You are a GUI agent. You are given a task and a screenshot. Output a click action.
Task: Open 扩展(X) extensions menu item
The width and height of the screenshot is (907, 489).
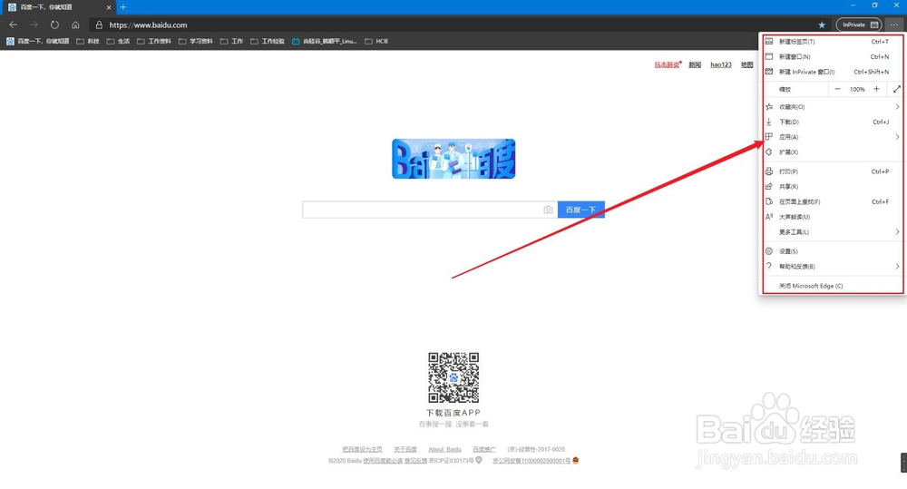[x=832, y=152]
